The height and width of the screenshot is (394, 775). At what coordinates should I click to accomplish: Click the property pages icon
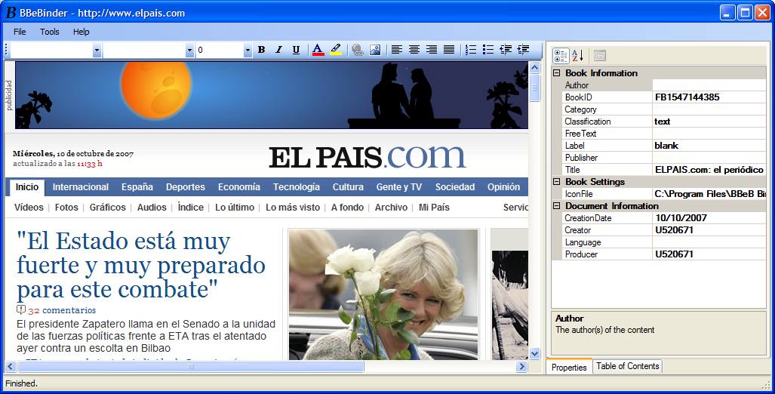599,55
